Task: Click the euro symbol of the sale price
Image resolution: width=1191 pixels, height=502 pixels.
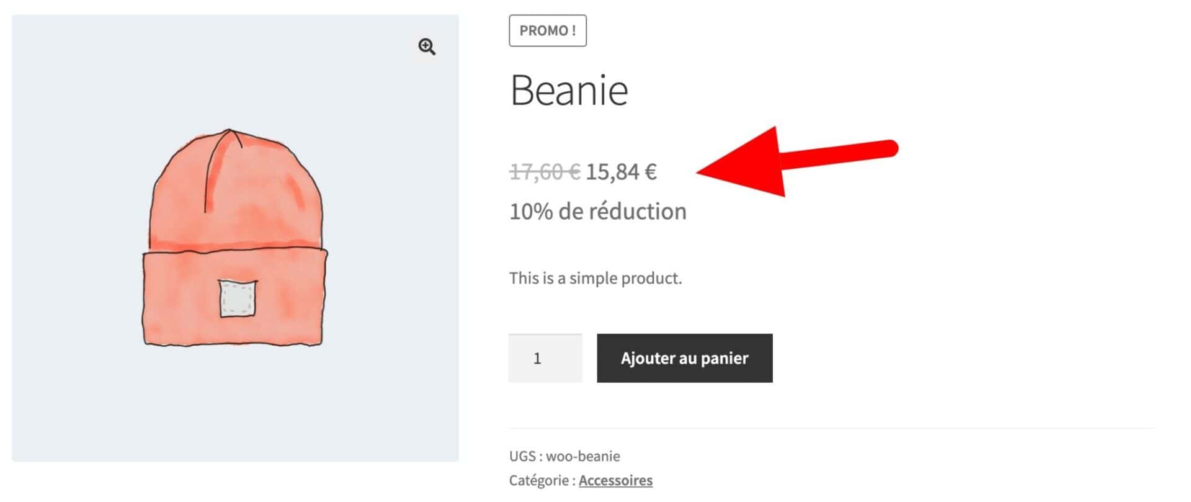Action: coord(651,171)
